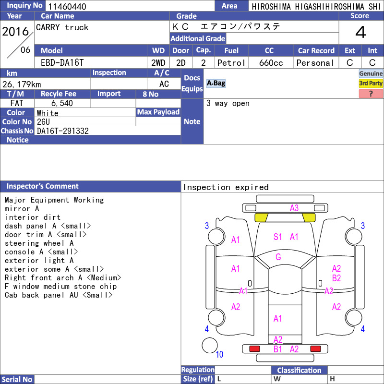The height and width of the screenshot is (384, 384).
Task: Click the Max Payload label
Action: point(158,112)
